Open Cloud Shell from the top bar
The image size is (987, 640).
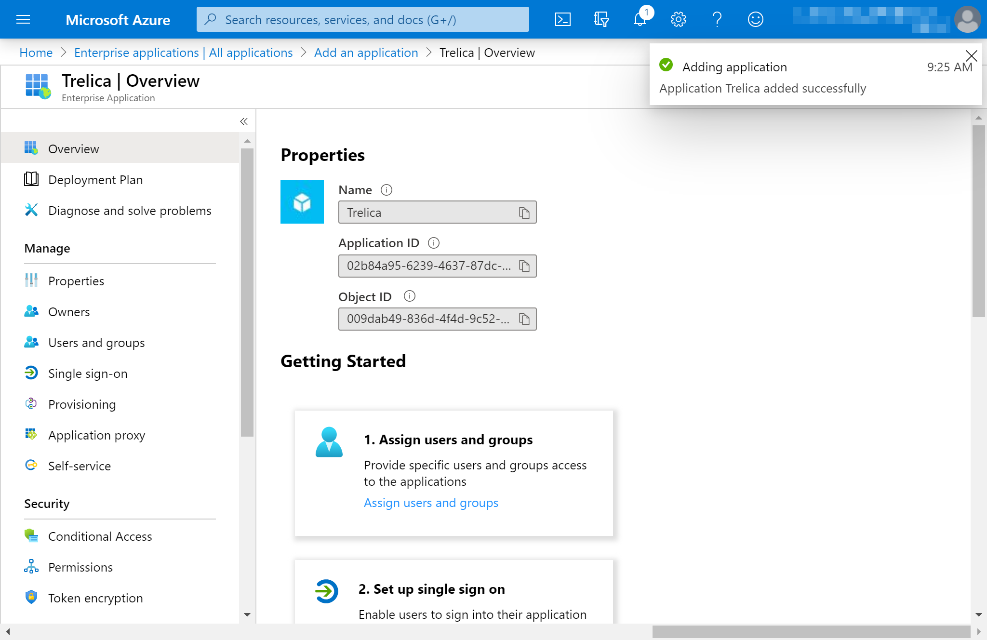point(563,19)
